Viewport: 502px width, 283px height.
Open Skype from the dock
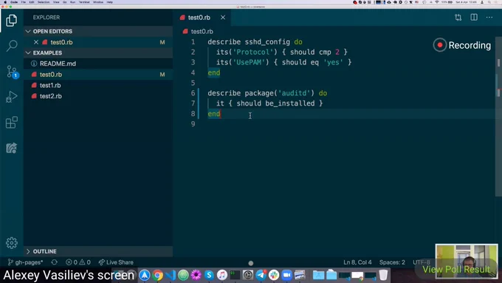(x=209, y=275)
